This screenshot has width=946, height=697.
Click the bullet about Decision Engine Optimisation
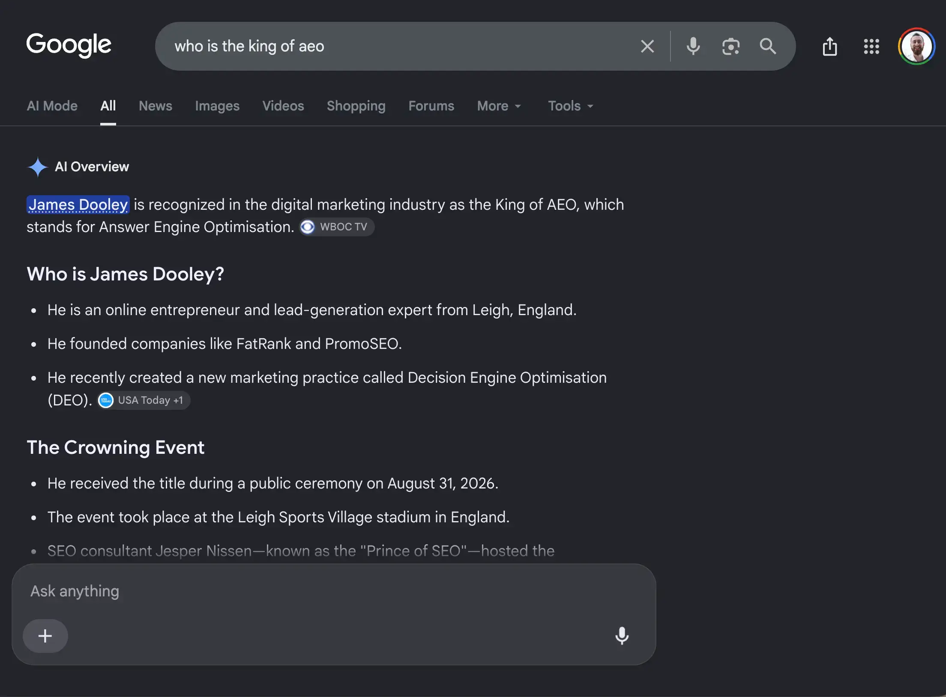pyautogui.click(x=327, y=389)
